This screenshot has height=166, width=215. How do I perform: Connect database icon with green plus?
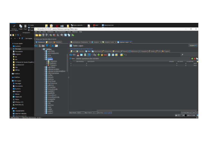click(x=51, y=35)
